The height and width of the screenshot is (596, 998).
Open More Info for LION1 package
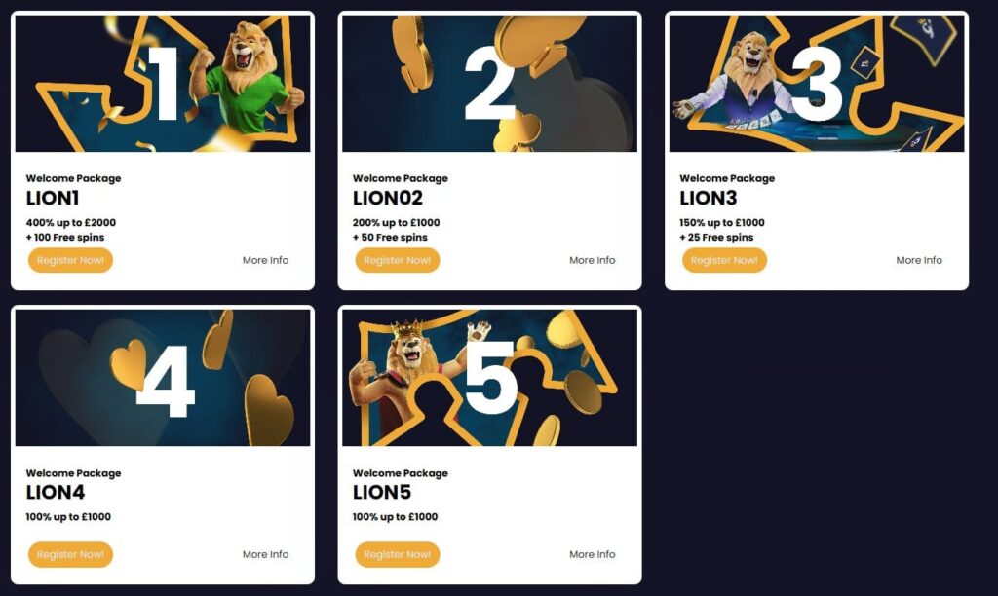[265, 260]
